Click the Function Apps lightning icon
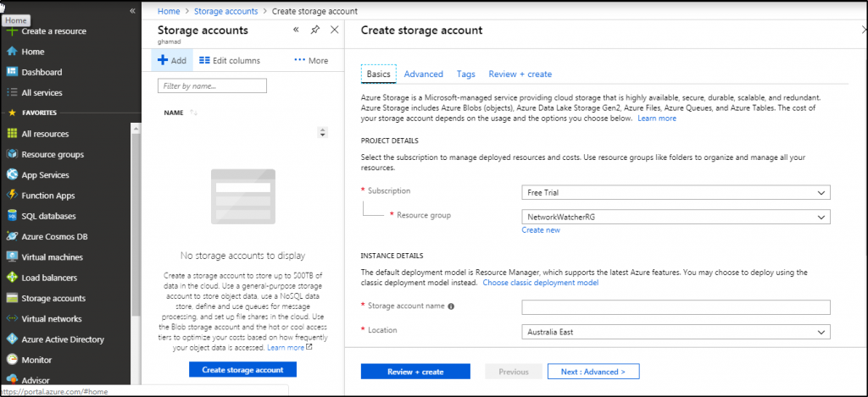 point(12,196)
